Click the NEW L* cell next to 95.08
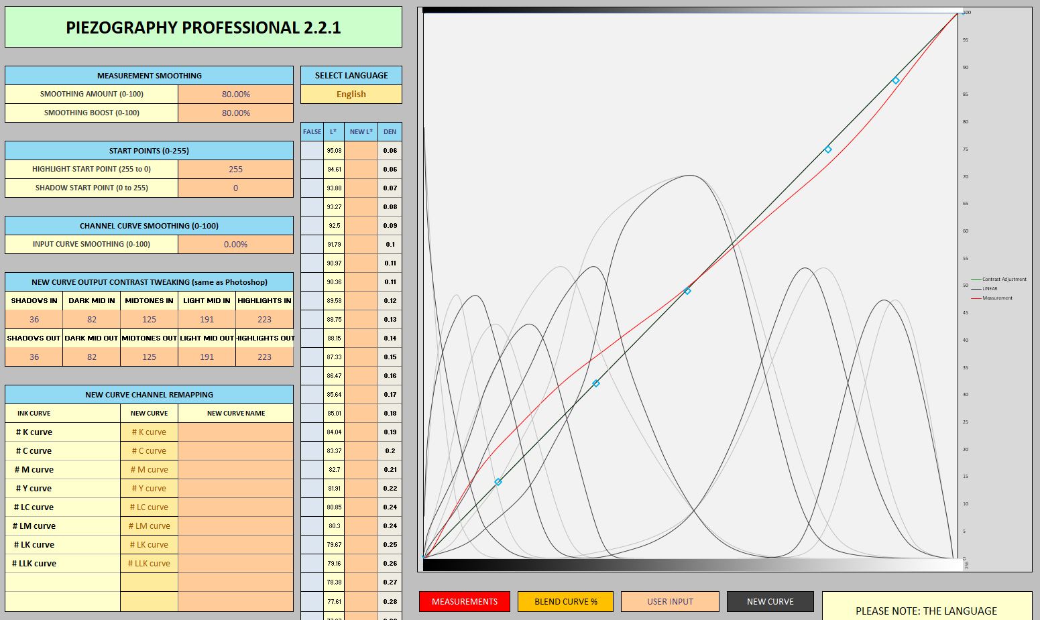Viewport: 1040px width, 620px height. point(361,151)
